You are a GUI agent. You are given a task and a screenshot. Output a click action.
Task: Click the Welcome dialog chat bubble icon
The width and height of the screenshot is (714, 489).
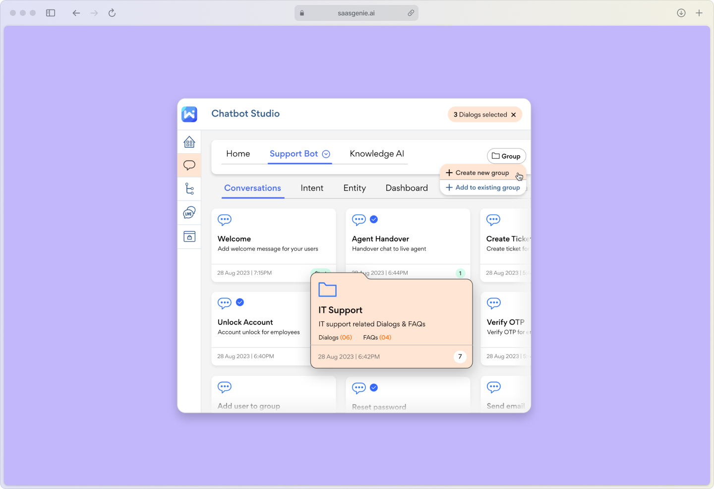click(x=224, y=220)
